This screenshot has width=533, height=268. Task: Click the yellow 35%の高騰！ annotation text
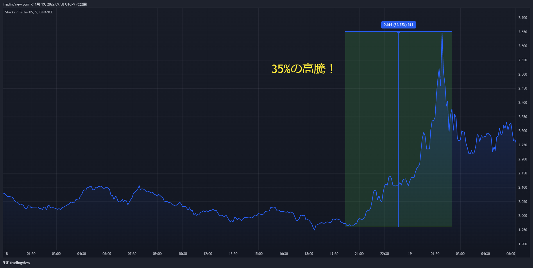point(303,69)
